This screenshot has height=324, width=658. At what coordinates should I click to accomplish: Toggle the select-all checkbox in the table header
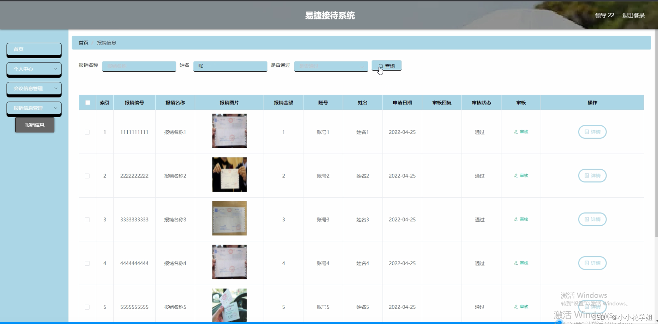click(87, 102)
